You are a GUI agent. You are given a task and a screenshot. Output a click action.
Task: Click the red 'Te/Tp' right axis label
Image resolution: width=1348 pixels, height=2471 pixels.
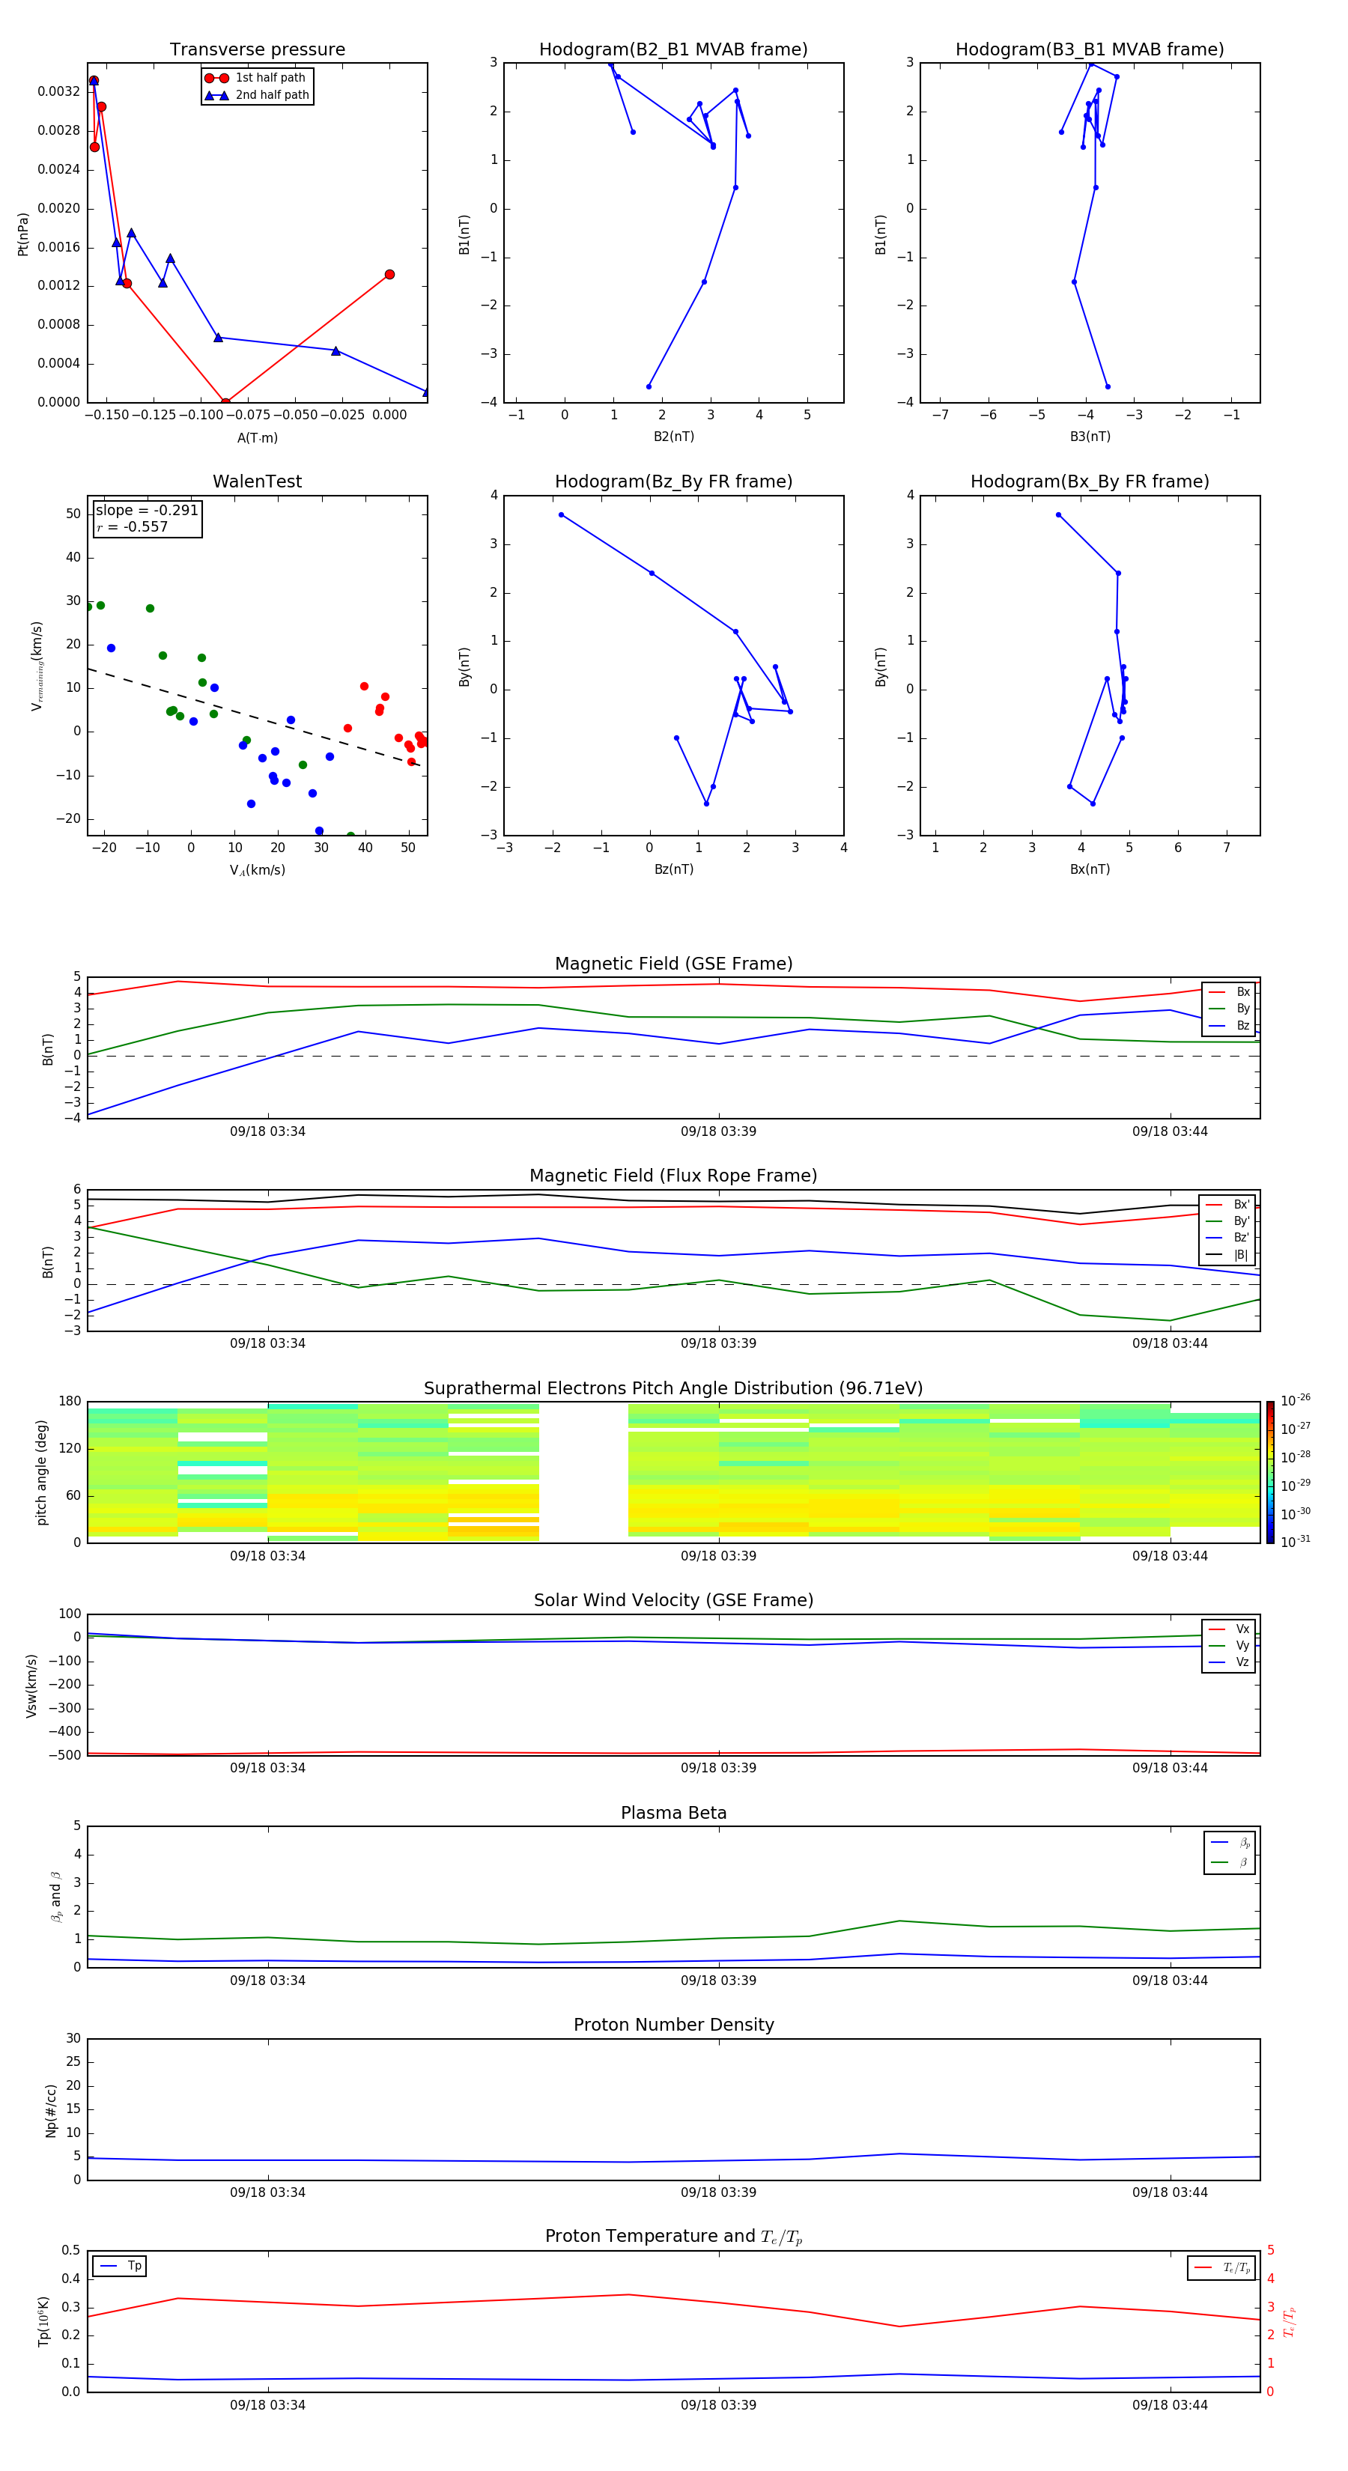tap(1290, 2322)
